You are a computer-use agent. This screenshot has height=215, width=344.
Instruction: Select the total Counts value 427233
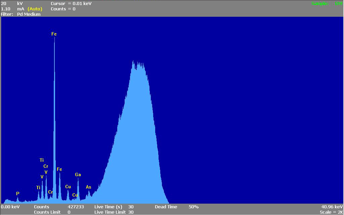point(76,207)
